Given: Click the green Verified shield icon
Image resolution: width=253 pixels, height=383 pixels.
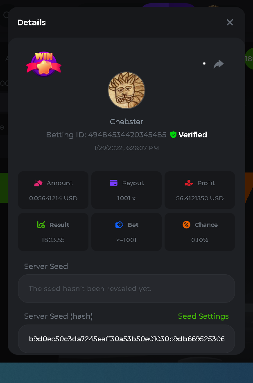Looking at the screenshot, I should point(173,134).
